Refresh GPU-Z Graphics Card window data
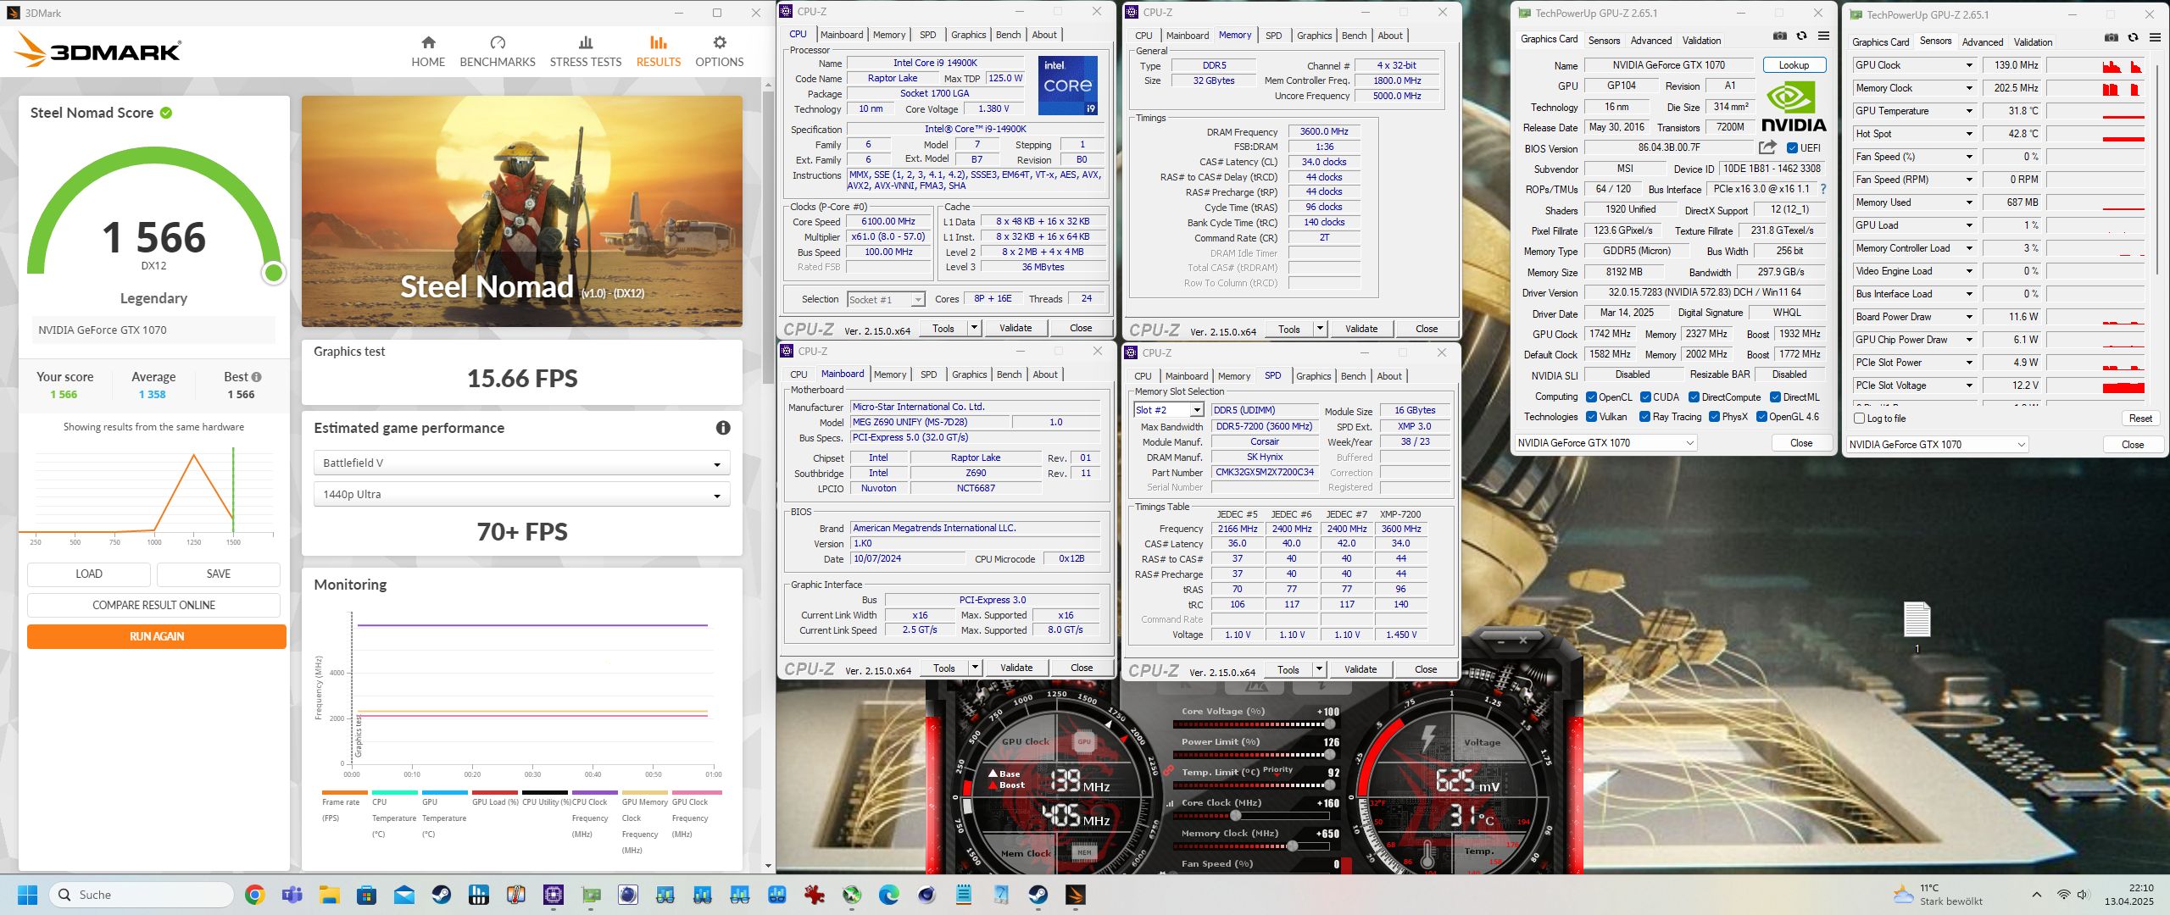This screenshot has width=2170, height=915. point(1801,36)
